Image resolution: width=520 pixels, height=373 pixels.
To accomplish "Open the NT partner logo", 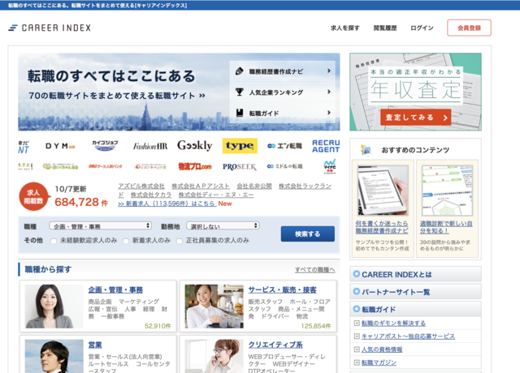I will [24, 148].
